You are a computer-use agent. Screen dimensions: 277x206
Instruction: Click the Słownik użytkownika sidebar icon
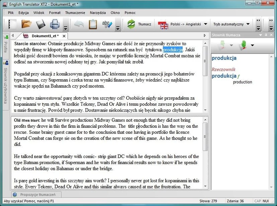[x=6, y=62]
